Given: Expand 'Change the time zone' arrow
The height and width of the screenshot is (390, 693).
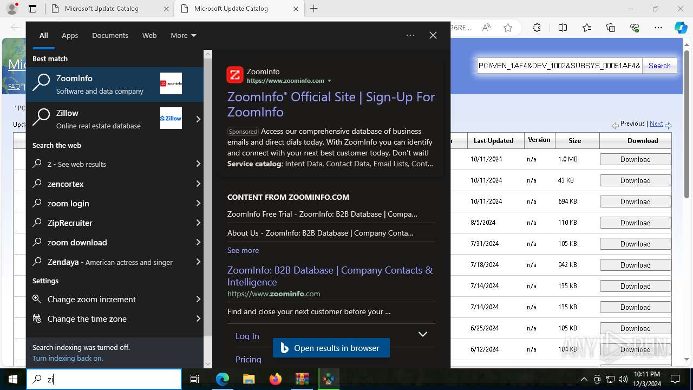Looking at the screenshot, I should 198,318.
